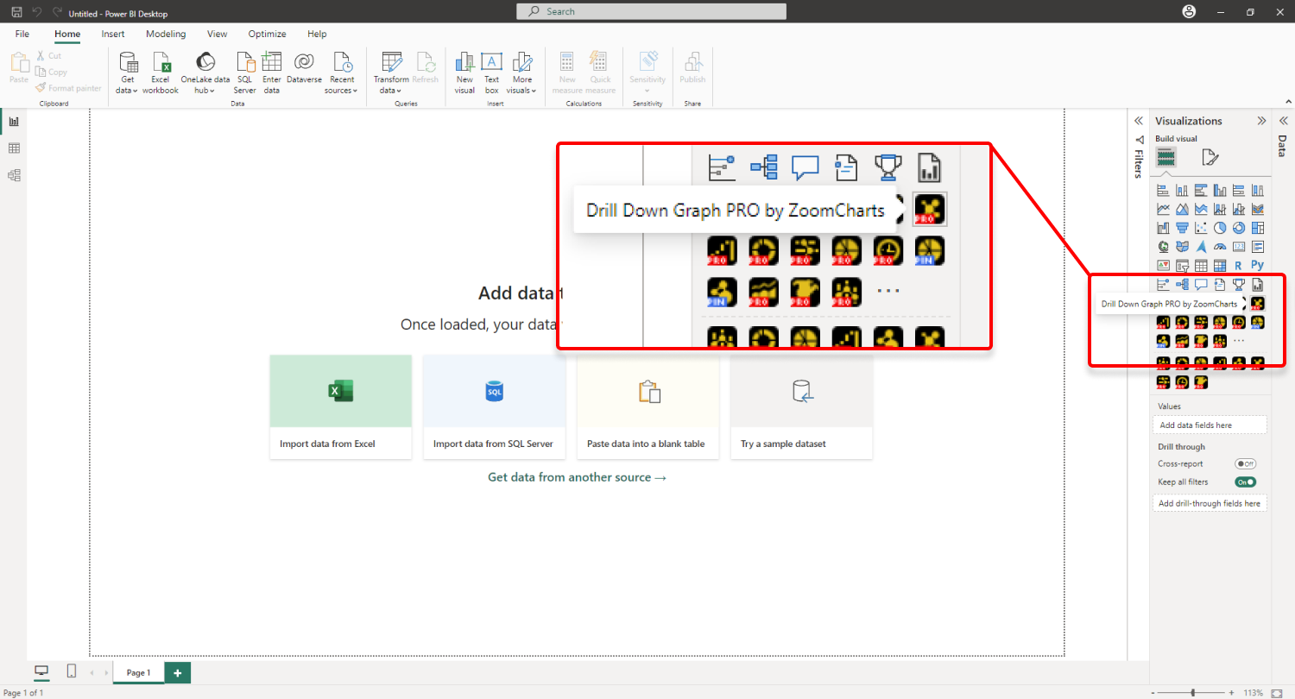
Task: Add a Ribbon chart visual
Action: click(x=1258, y=209)
